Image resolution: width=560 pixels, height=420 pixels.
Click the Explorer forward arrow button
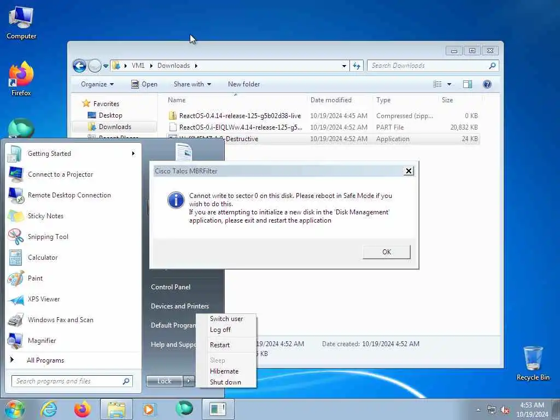pos(95,66)
